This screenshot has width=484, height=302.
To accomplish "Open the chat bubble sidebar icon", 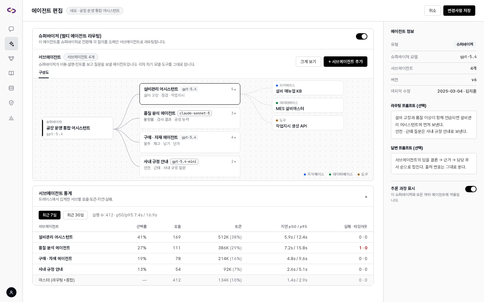I will [x=11, y=29].
